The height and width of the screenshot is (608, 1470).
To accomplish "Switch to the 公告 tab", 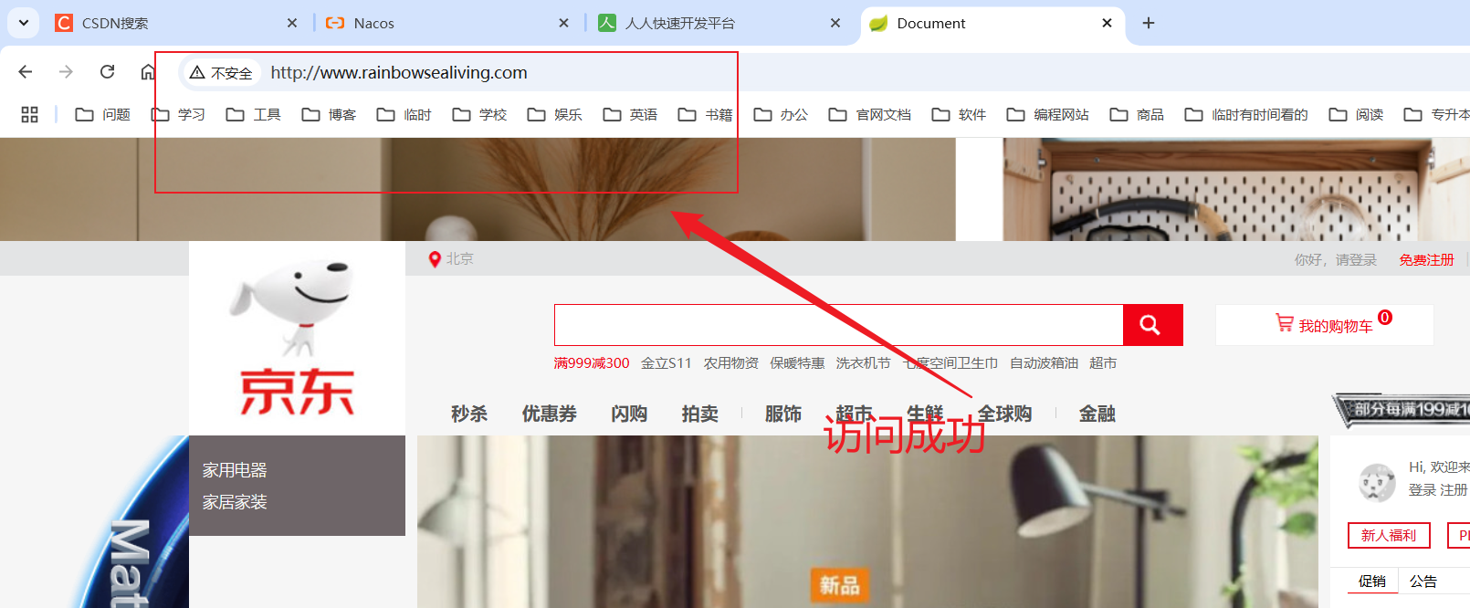I will [x=1423, y=582].
